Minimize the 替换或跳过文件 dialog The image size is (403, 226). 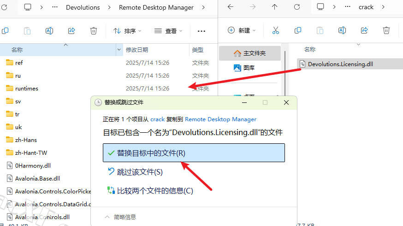point(244,102)
